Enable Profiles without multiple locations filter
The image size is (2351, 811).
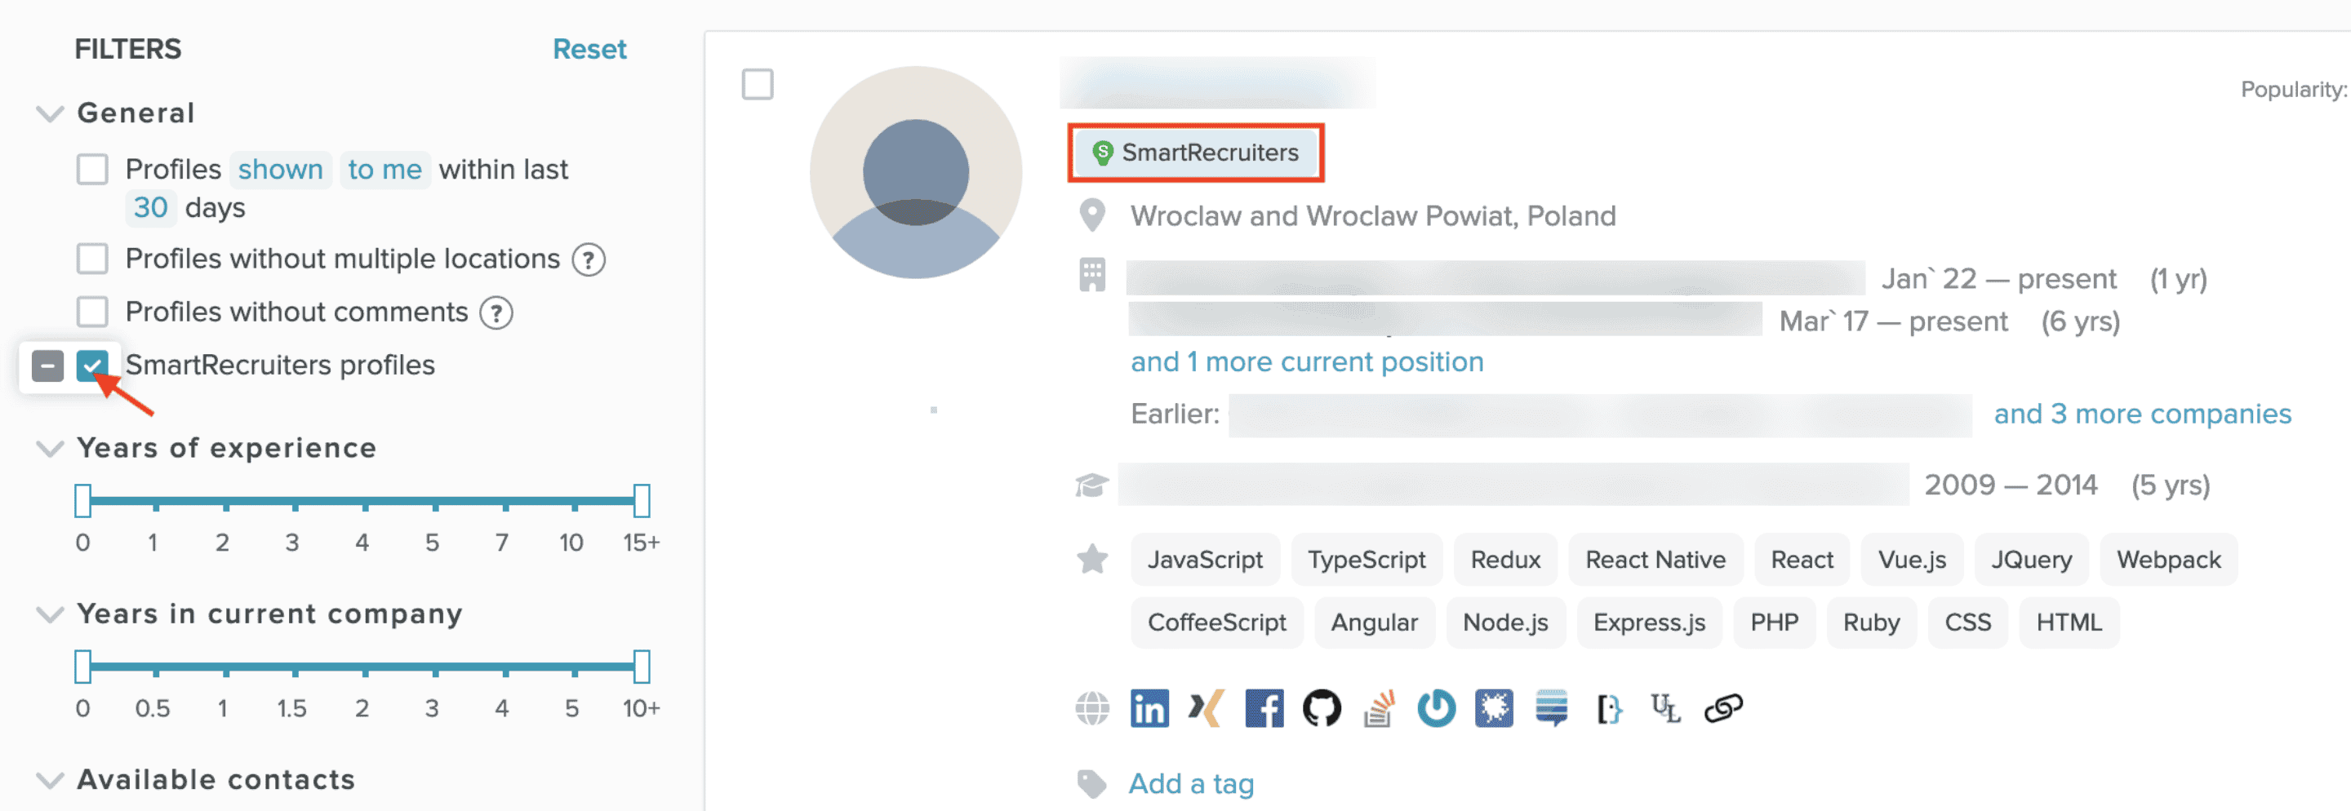pyautogui.click(x=92, y=259)
